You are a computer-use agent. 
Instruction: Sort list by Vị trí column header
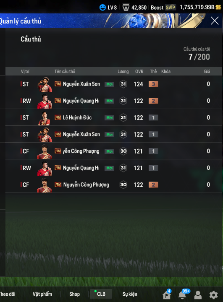coord(25,71)
